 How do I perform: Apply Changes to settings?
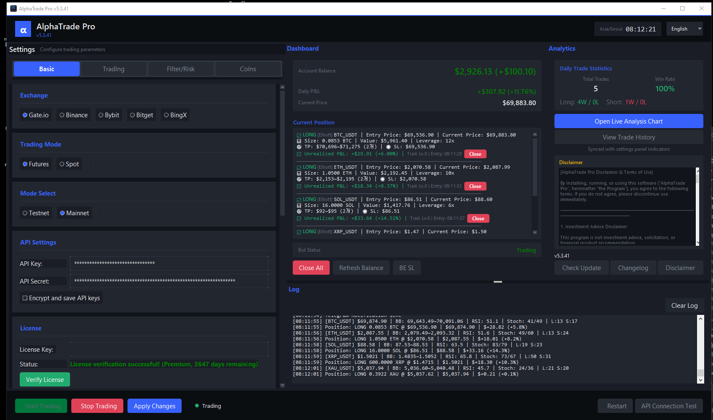155,406
